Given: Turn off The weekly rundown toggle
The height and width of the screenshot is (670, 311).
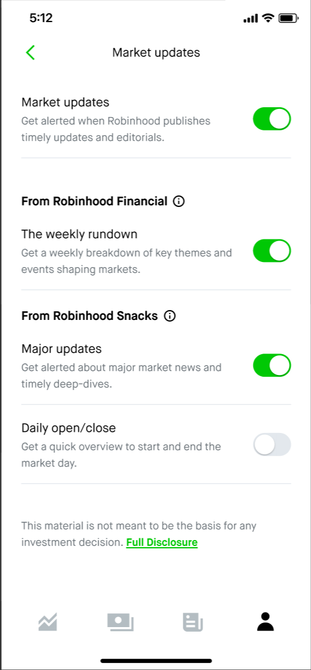Looking at the screenshot, I should coord(272,251).
